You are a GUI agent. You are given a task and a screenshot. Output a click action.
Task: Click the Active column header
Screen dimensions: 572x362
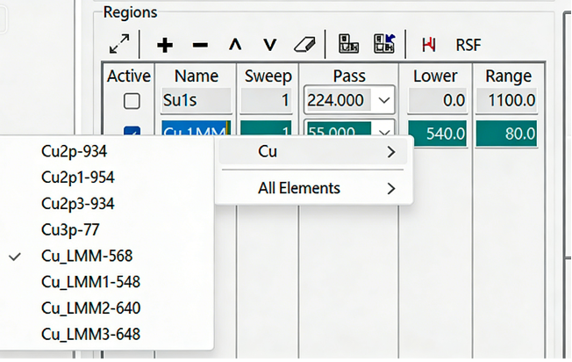tap(129, 76)
